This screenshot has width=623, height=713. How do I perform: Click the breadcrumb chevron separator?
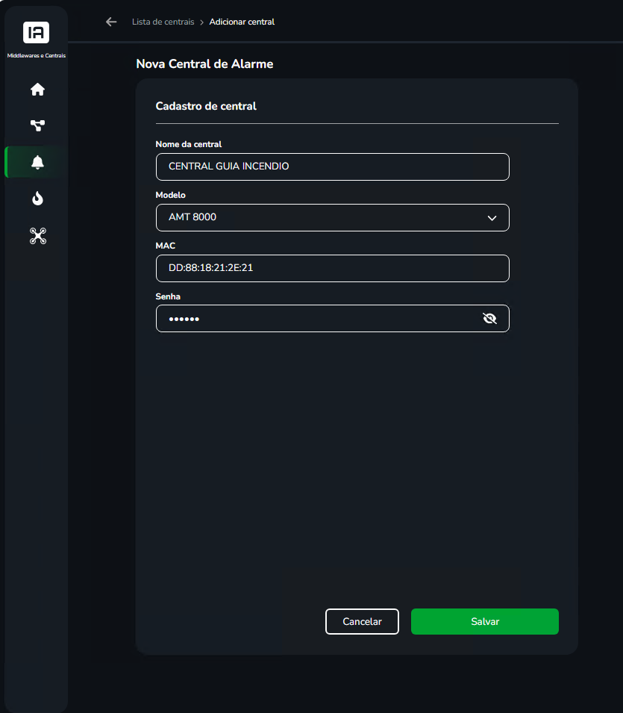pos(201,22)
